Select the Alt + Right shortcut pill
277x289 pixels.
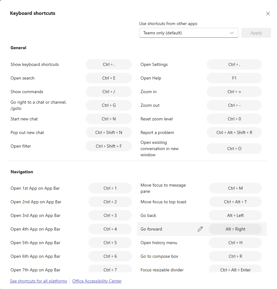235,229
